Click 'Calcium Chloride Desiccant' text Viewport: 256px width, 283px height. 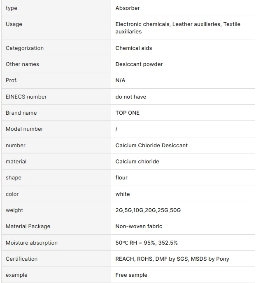click(x=151, y=146)
